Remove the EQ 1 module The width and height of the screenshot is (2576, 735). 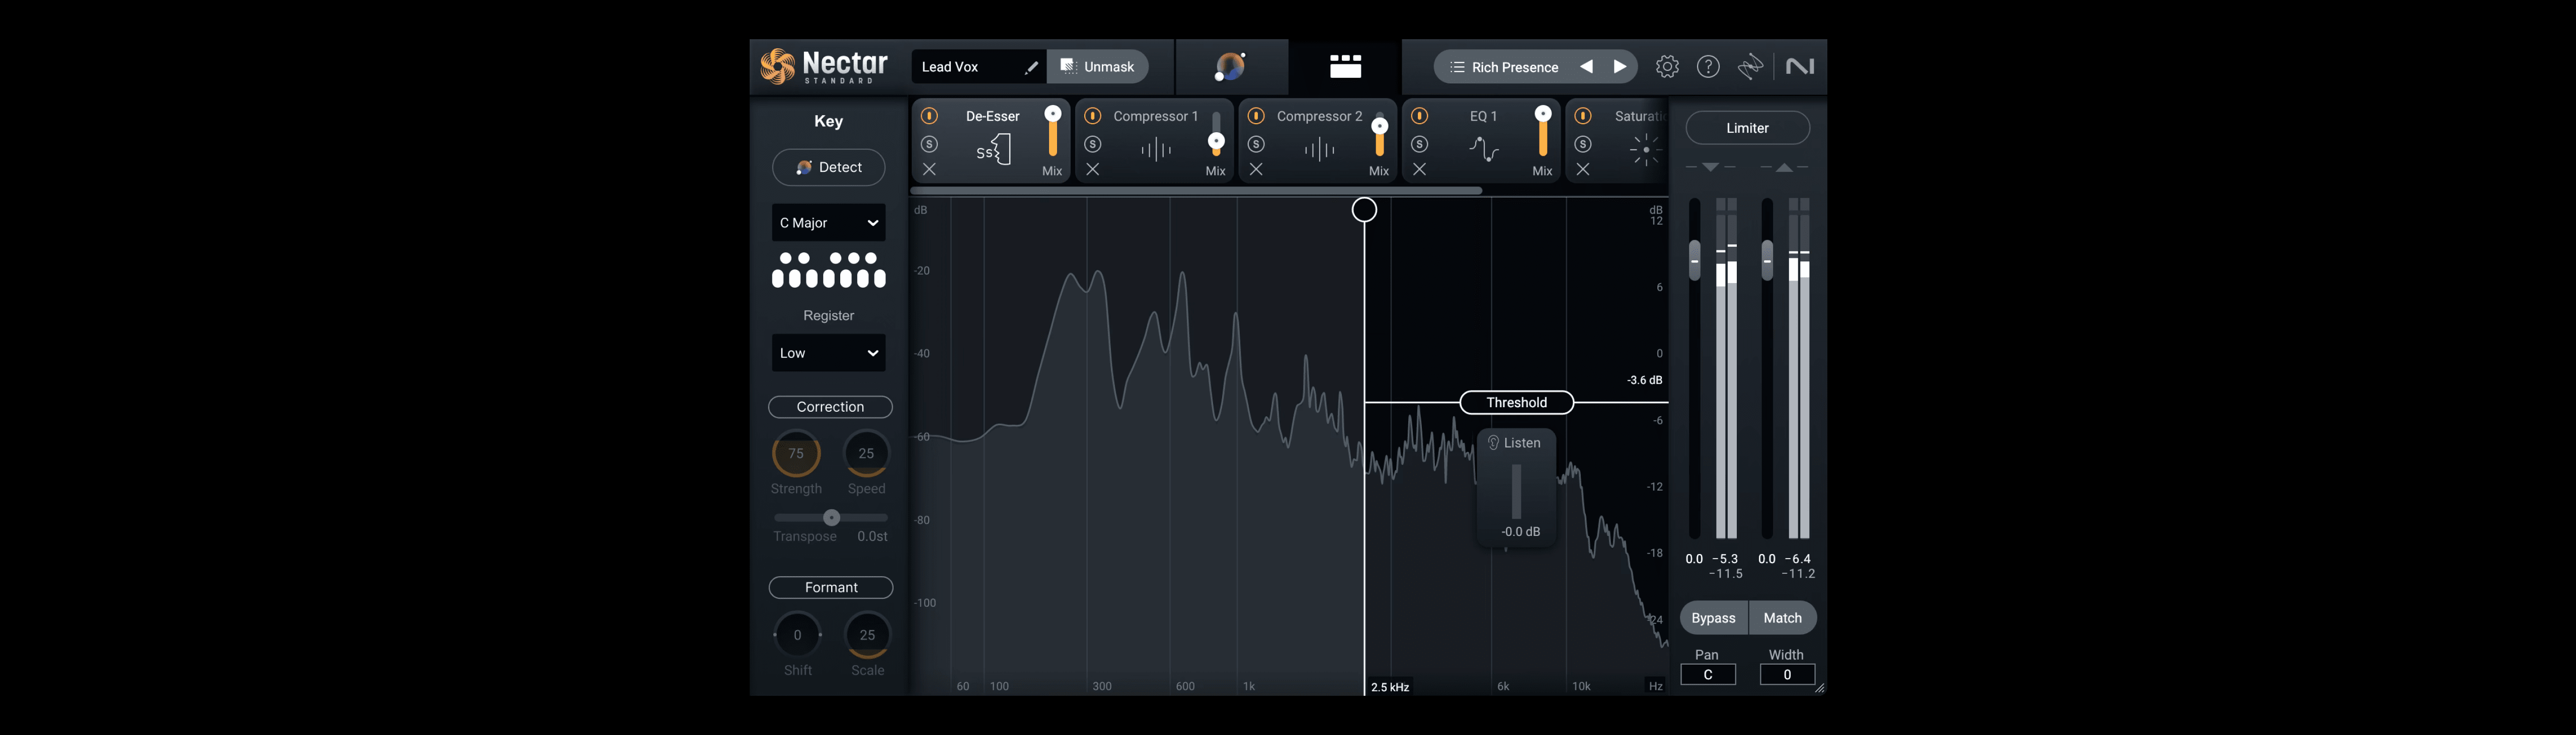coord(1420,170)
